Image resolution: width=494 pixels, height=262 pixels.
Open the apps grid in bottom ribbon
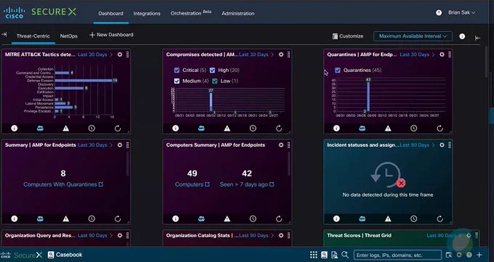tap(314, 255)
